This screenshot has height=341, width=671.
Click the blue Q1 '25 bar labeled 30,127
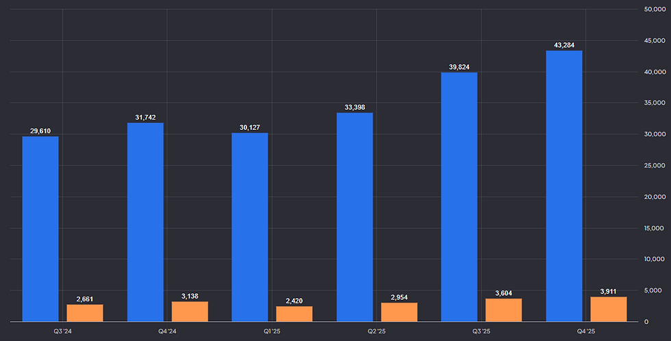pos(250,227)
